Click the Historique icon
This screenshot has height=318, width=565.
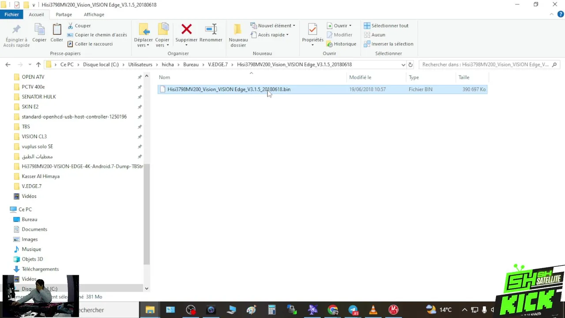pos(329,44)
